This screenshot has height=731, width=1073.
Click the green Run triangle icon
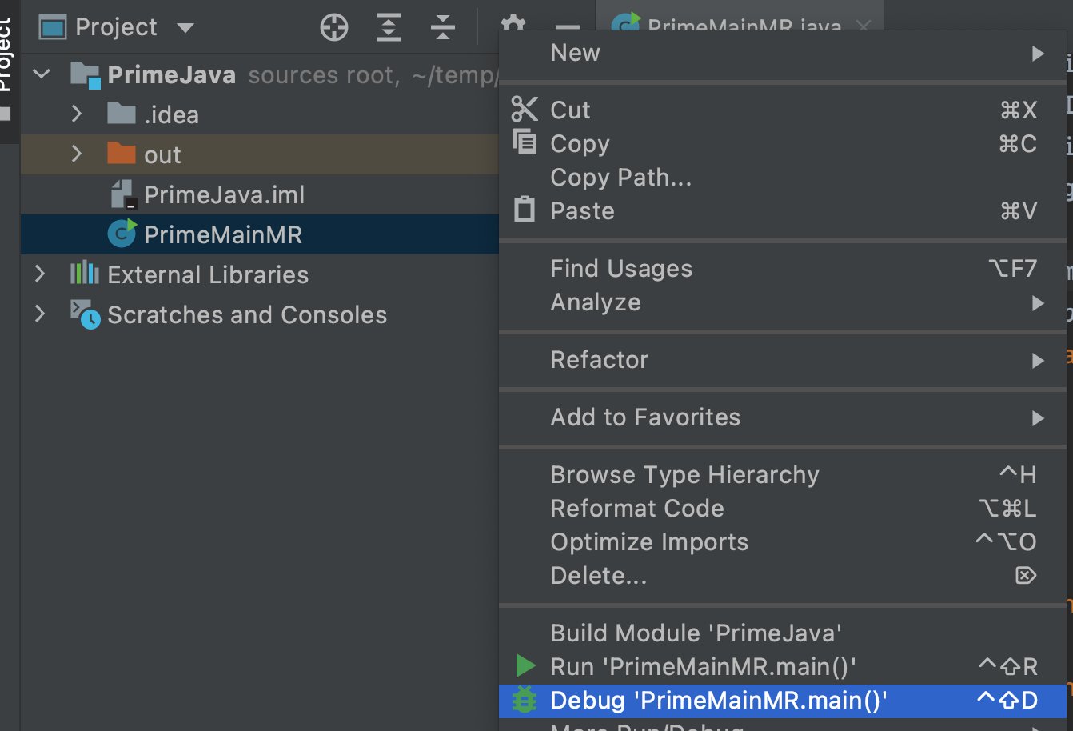pos(525,665)
